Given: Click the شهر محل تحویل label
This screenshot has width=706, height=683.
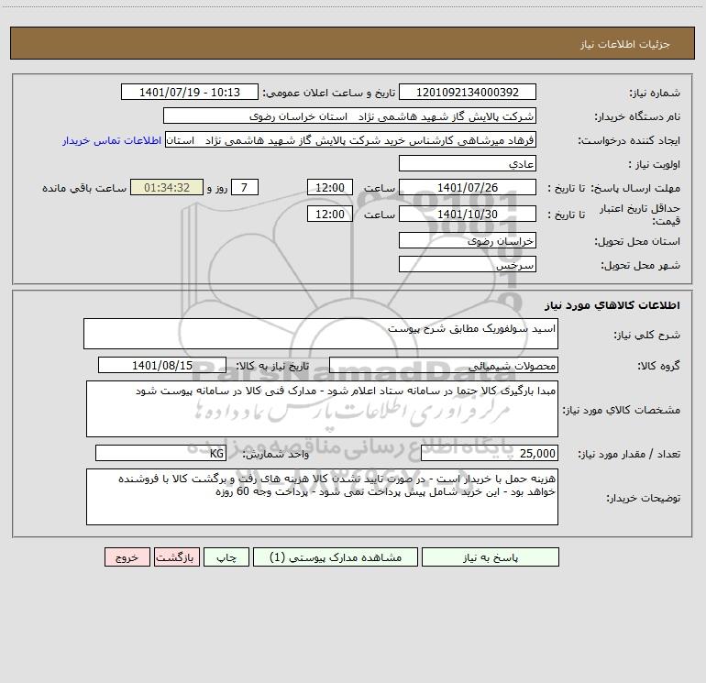Looking at the screenshot, I should 640,265.
